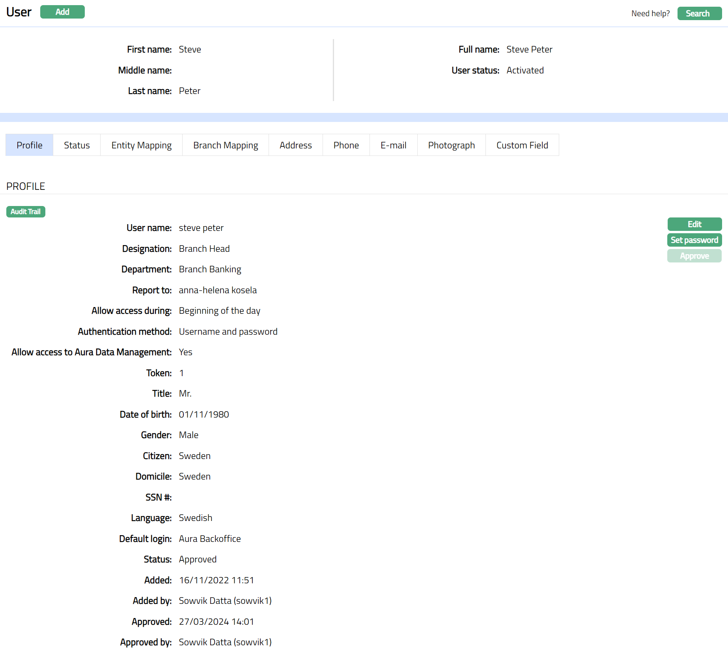Click the Full name value Steve Peter
Viewport: 728px width, 650px height.
[529, 49]
